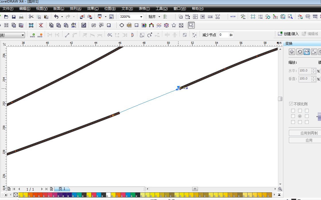This screenshot has width=321, height=200.
Task: Click the JPG export icon
Action: 129,25
